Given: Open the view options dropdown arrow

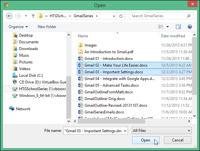Looking at the screenshot, I should pyautogui.click(x=167, y=27).
